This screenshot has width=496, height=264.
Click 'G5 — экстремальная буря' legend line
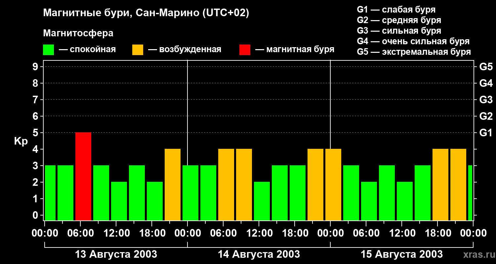[x=414, y=52]
